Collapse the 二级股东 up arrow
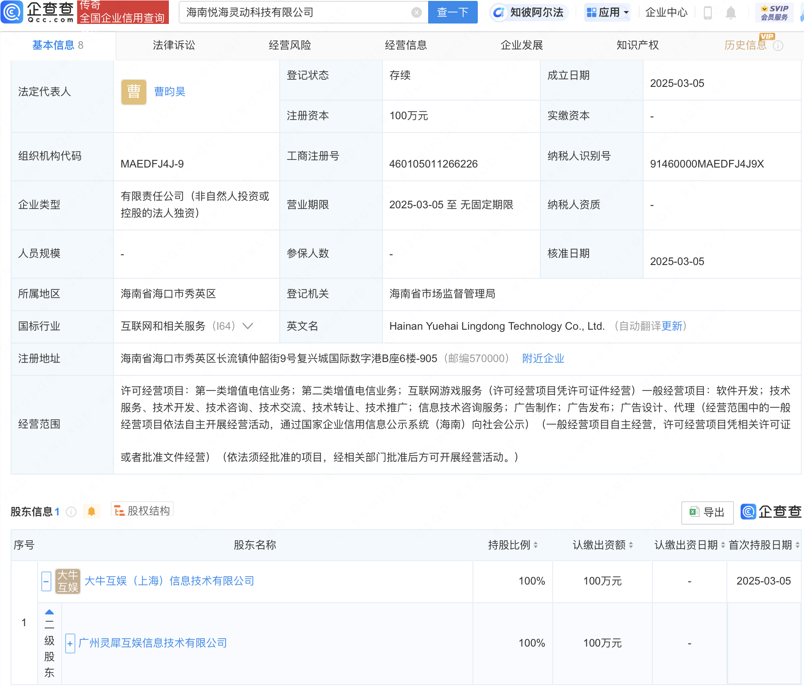This screenshot has height=686, width=804. coord(49,612)
